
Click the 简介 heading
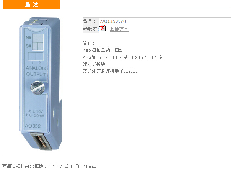click(x=89, y=43)
